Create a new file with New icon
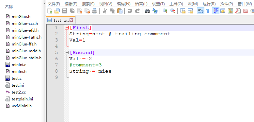Screen dimensions: 254x122 [x=50, y=11]
